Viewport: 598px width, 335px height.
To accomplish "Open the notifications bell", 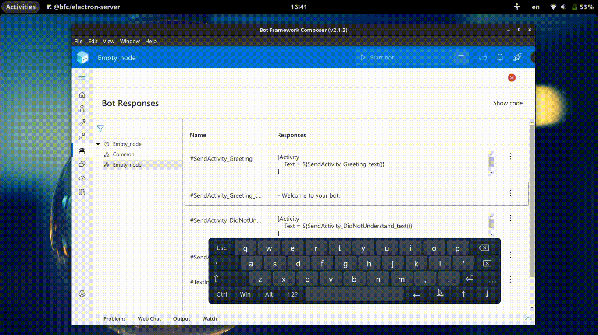I will (500, 57).
